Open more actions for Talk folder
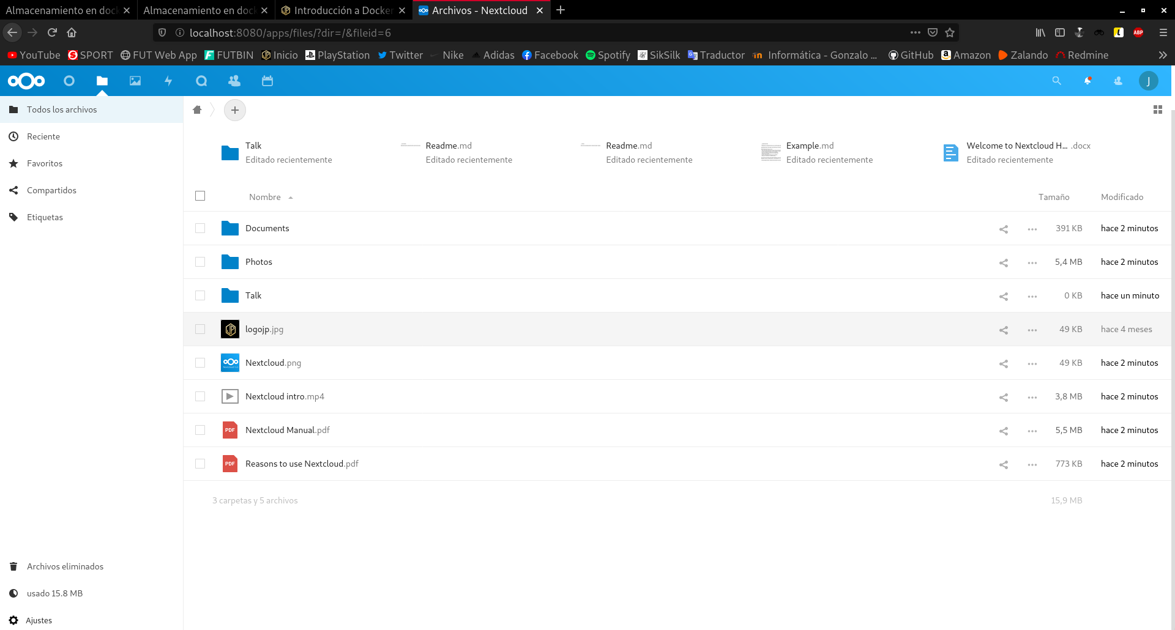The height and width of the screenshot is (630, 1175). coord(1032,296)
